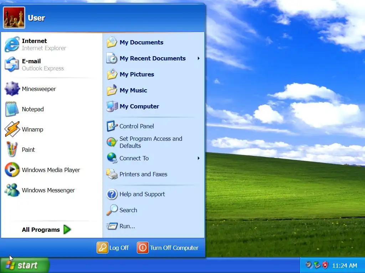The width and height of the screenshot is (365, 273).
Task: Click the My Music folder icon
Action: click(x=112, y=90)
